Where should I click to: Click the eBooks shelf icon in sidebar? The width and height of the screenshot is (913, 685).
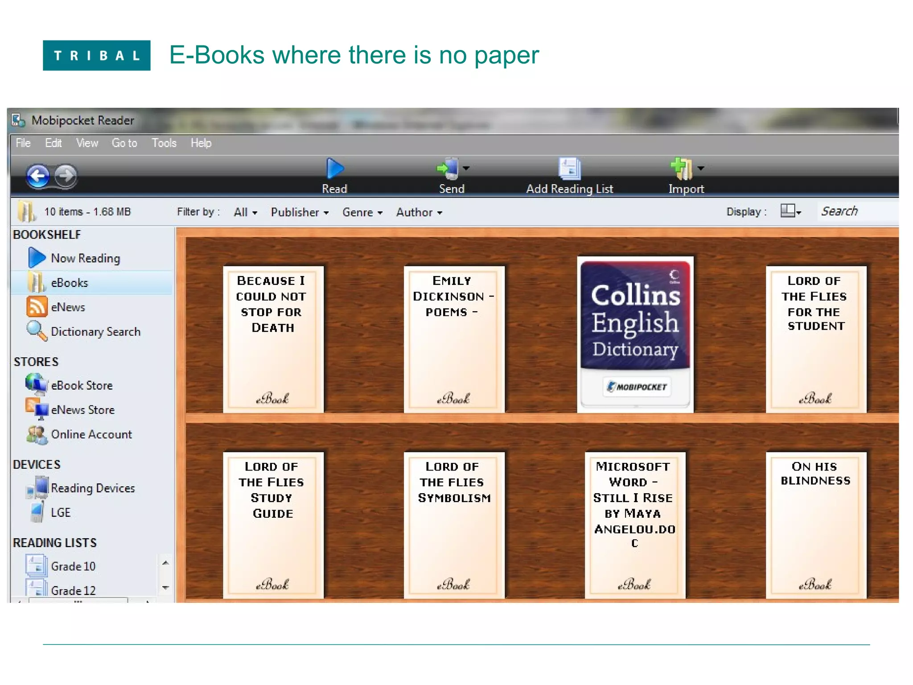pos(36,282)
